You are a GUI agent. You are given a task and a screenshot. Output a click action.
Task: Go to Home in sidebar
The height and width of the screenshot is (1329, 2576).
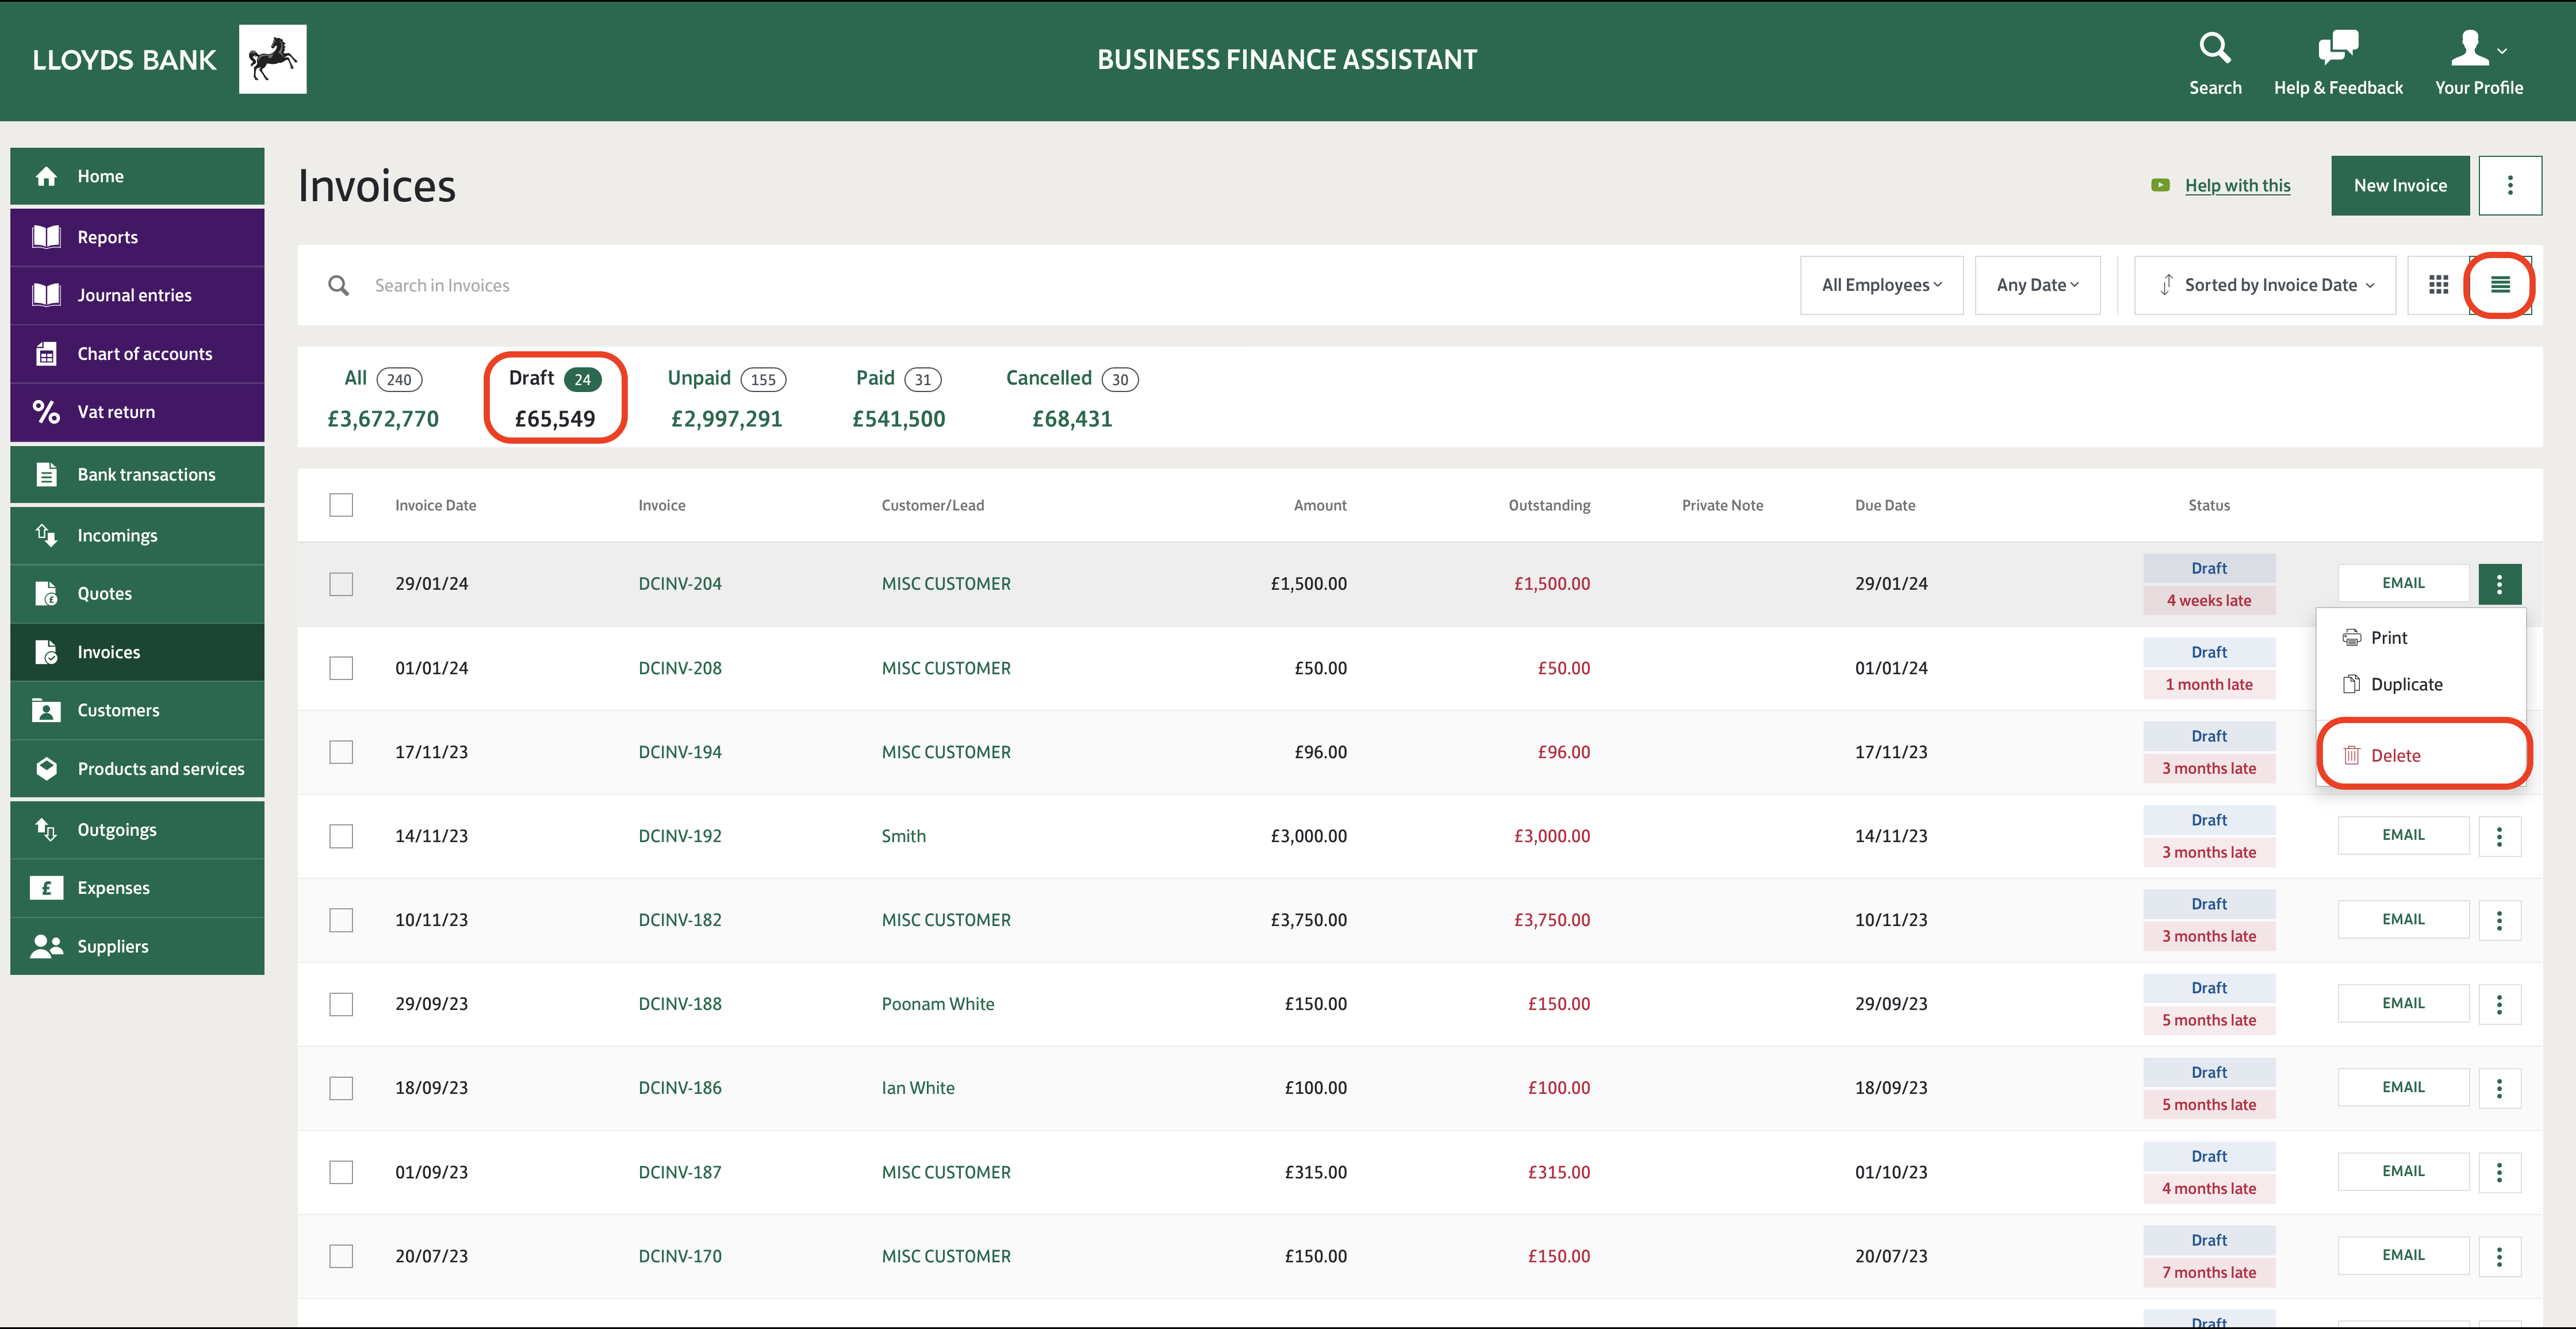(x=137, y=176)
